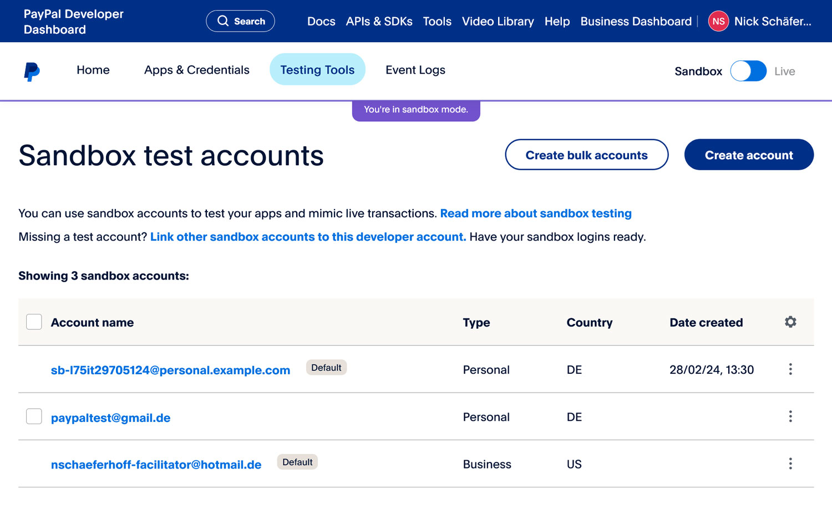Screen dimensions: 832x514
Task: Click the US country cell
Action: 574,464
